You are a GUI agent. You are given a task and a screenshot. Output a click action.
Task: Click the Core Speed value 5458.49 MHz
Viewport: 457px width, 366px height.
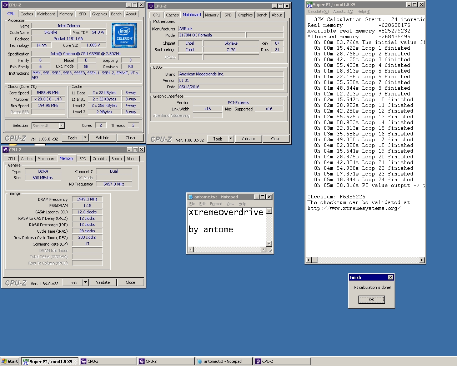pyautogui.click(x=48, y=93)
